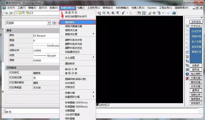Screen dimensions: 205x120
Task: Open the 文件(F) menu
Action: pos(11,8)
